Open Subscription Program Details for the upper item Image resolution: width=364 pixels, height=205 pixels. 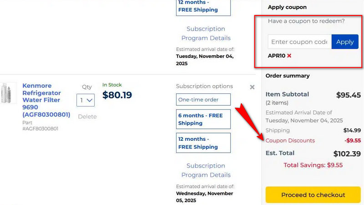tap(206, 33)
